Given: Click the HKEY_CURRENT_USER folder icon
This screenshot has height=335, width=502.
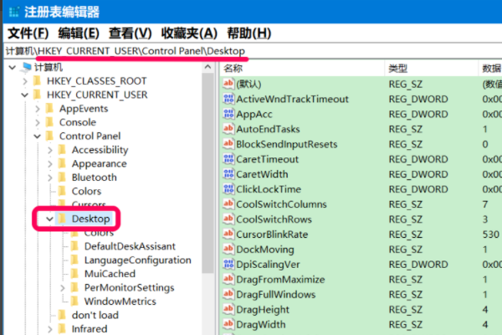Looking at the screenshot, I should 38,95.
